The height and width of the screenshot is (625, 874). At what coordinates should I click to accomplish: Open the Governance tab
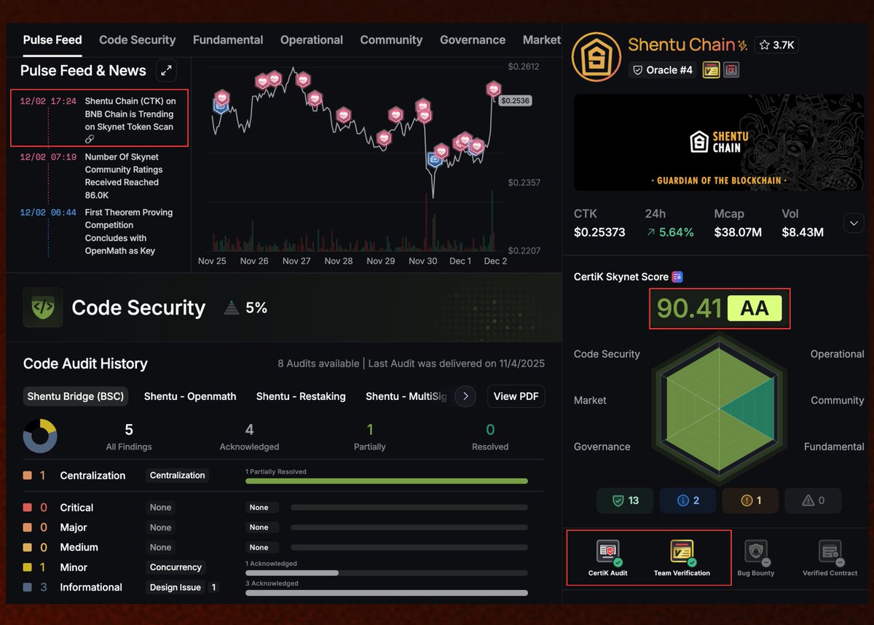(x=473, y=40)
